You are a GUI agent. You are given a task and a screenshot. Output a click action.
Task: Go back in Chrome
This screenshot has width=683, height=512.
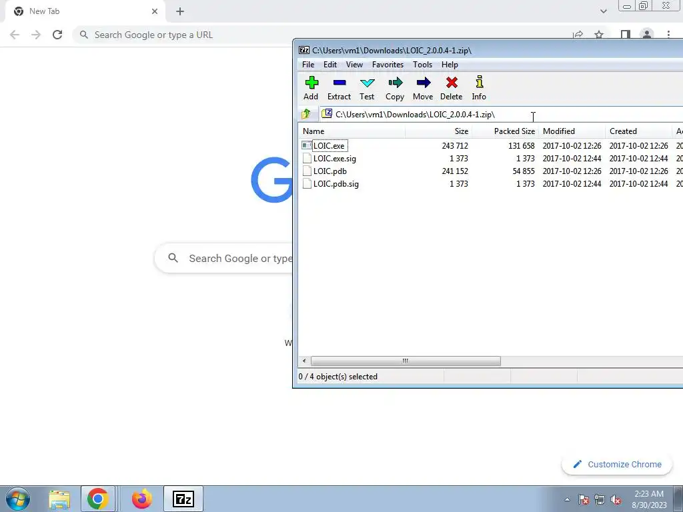click(x=15, y=35)
